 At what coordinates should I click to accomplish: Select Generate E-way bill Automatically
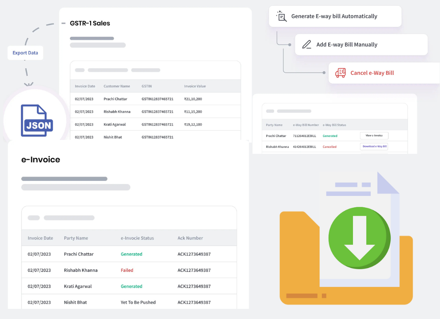(x=334, y=16)
